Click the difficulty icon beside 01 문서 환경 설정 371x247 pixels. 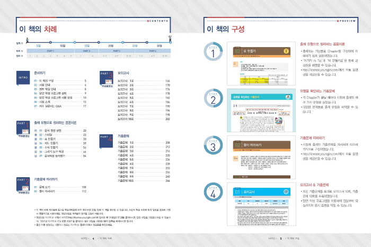point(36,131)
